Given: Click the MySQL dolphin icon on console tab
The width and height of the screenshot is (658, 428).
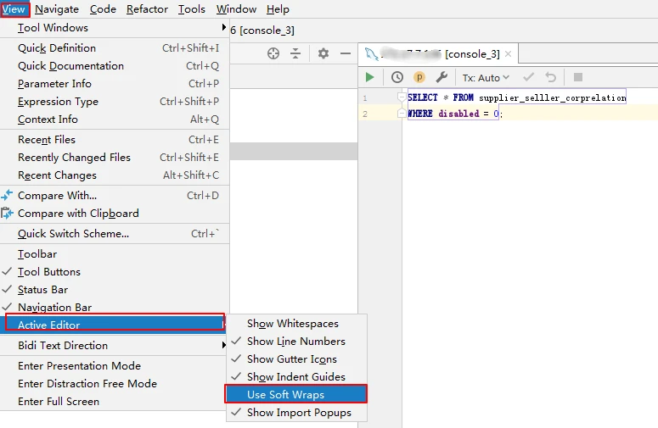Looking at the screenshot, I should (371, 54).
